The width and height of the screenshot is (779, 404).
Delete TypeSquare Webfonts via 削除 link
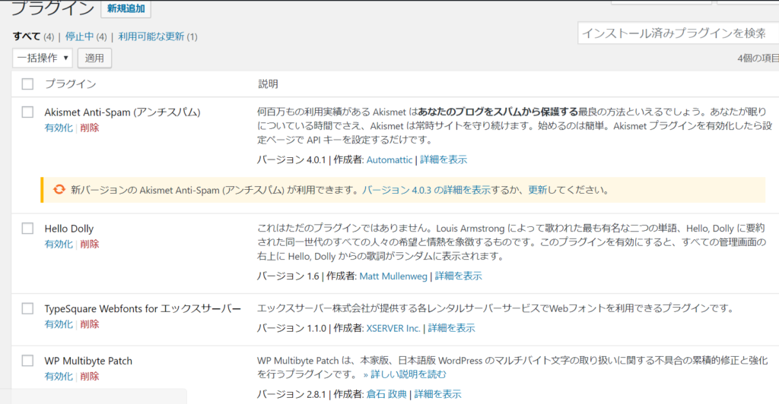pyautogui.click(x=90, y=324)
